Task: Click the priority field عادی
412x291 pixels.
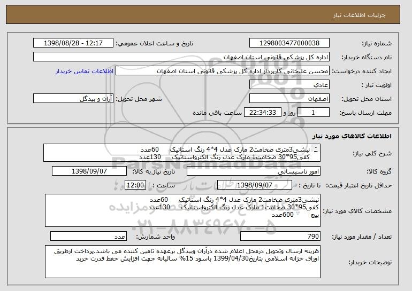Action: [289, 85]
